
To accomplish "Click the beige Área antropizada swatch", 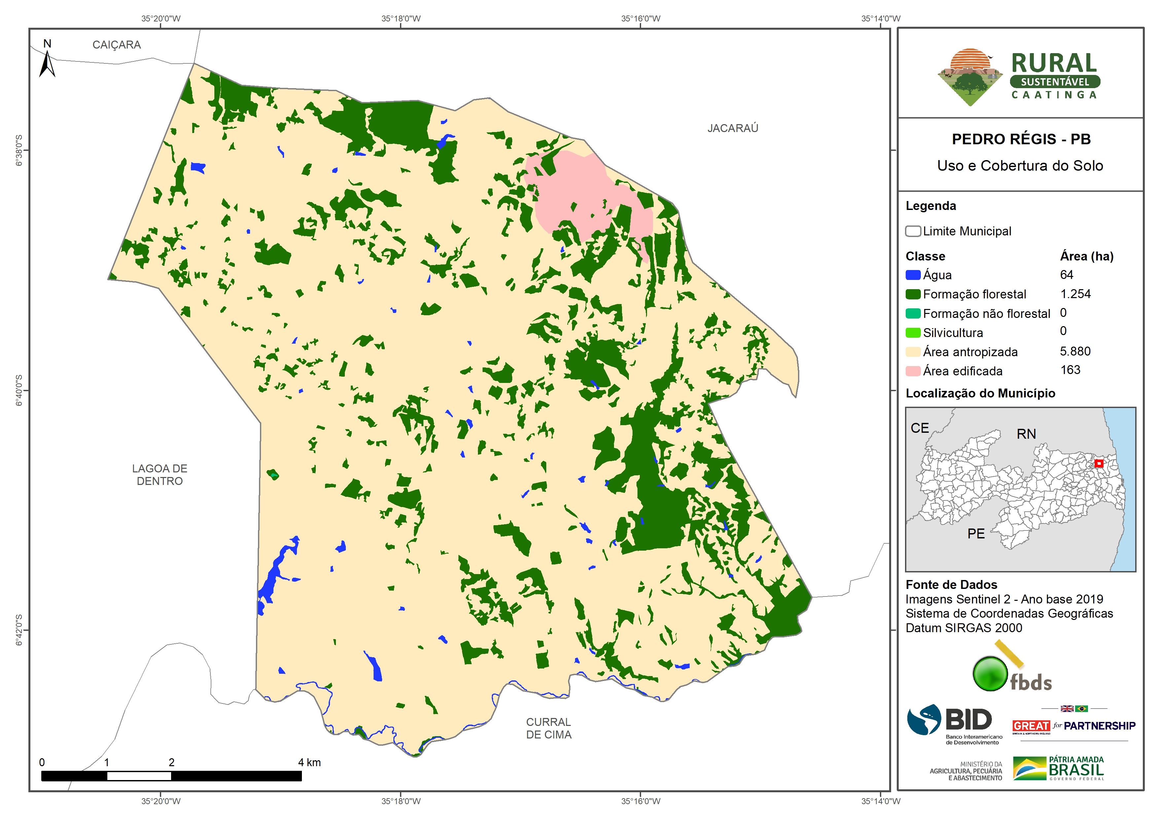I will pos(913,352).
